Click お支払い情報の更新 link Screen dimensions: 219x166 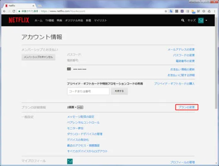coord(182,69)
